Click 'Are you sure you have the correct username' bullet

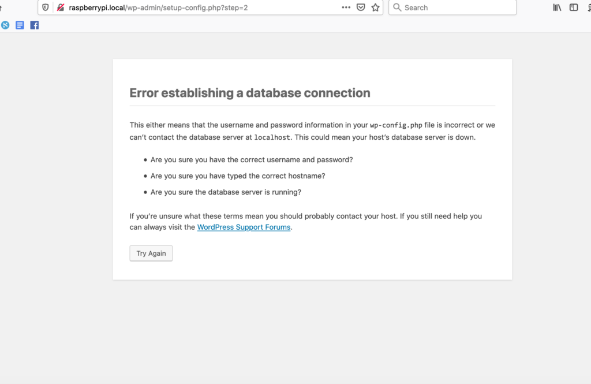tap(252, 160)
